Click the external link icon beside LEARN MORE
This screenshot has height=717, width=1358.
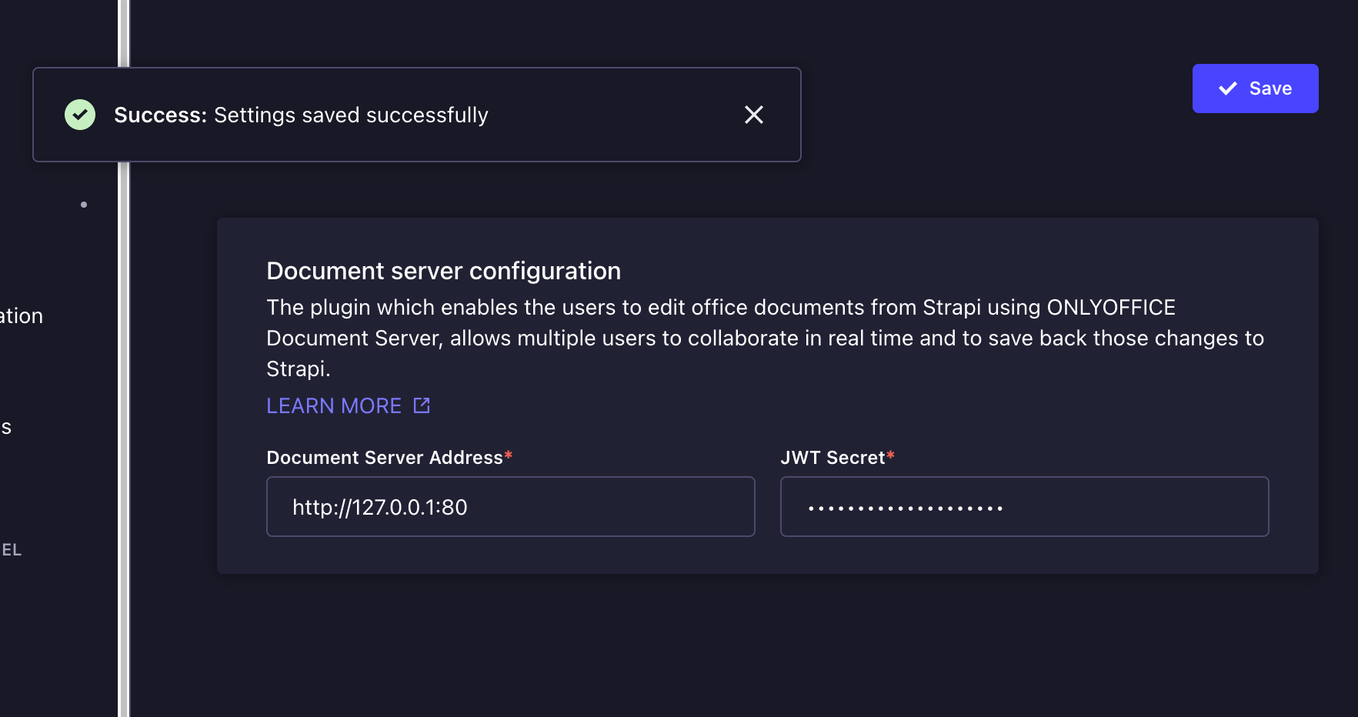422,405
